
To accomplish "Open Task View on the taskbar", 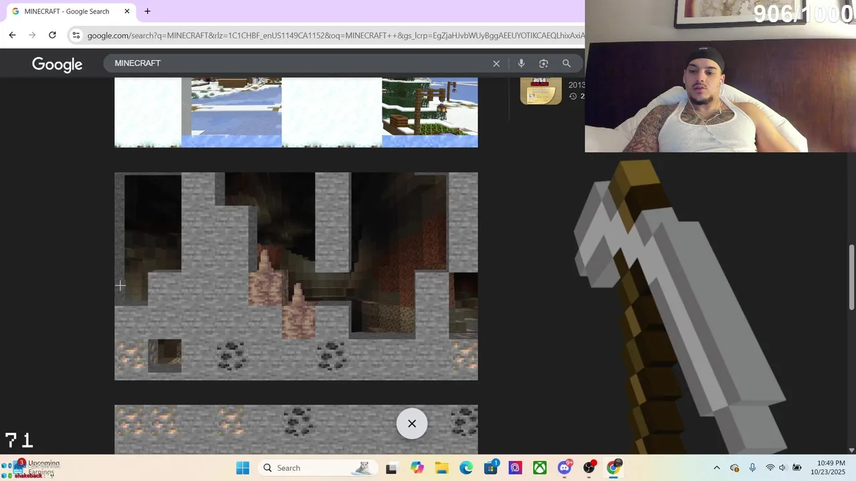I will click(x=391, y=468).
